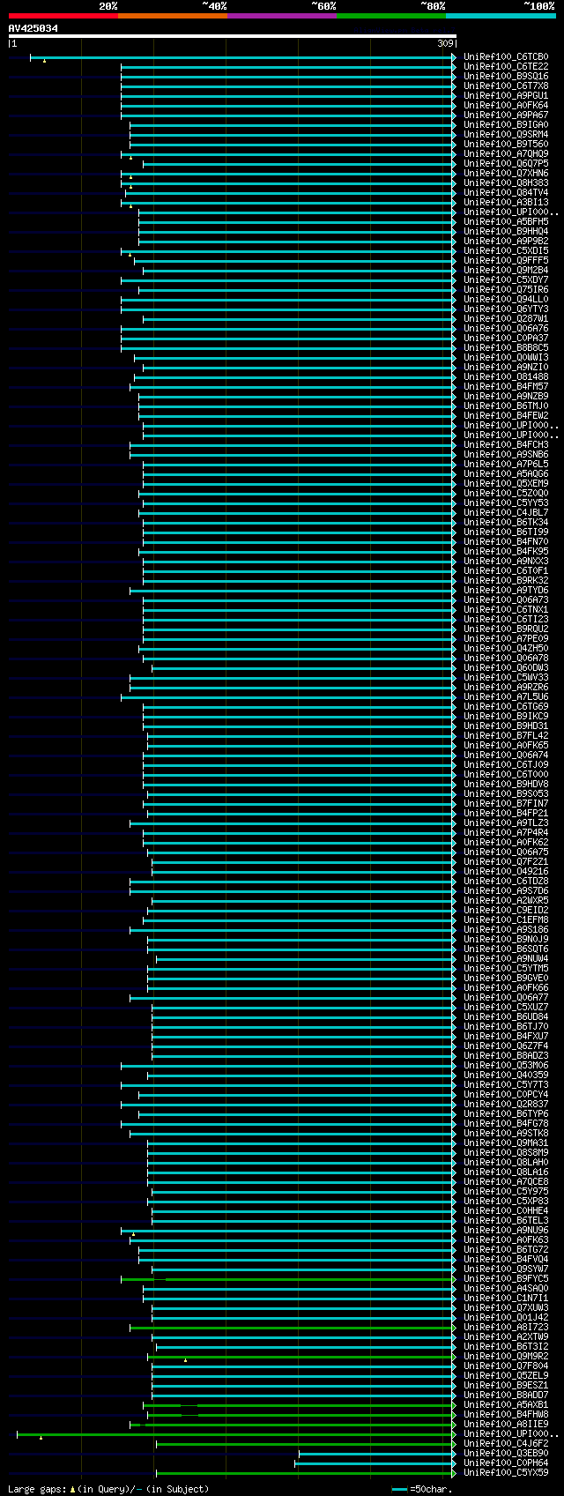Viewport: 564px width, 1496px height.
Task: Select the AV425034 query title
Action: [33, 28]
